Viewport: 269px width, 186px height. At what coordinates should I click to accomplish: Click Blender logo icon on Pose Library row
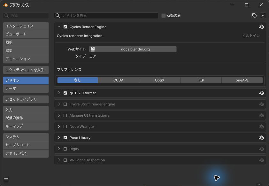coord(261,138)
